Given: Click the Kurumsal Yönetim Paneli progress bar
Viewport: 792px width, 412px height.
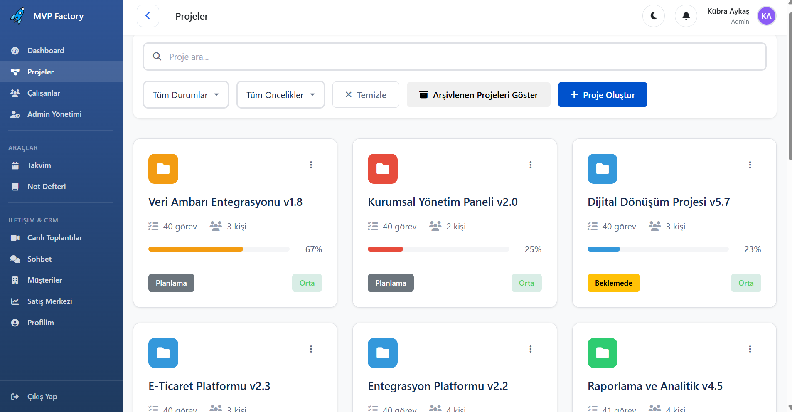Looking at the screenshot, I should [438, 249].
